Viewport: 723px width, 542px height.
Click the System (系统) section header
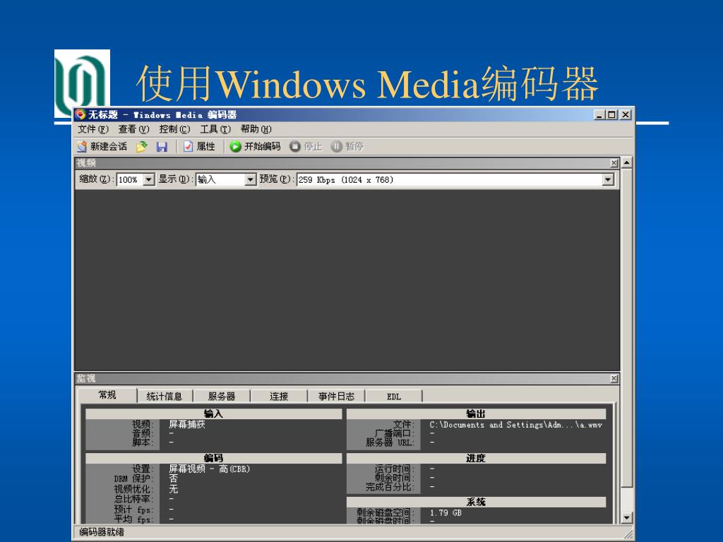tap(476, 502)
